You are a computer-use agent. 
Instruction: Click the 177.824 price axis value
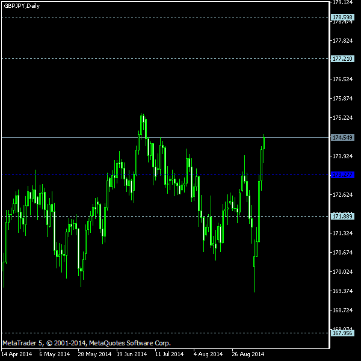(x=342, y=41)
